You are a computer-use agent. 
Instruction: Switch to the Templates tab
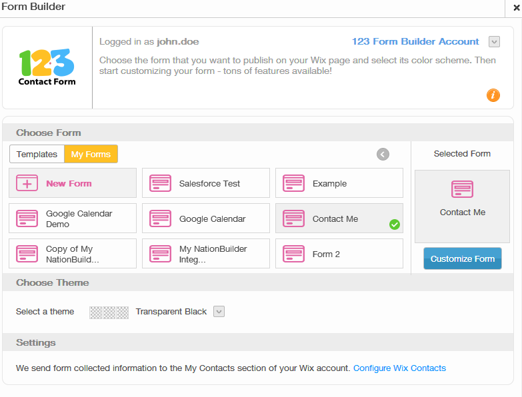37,155
